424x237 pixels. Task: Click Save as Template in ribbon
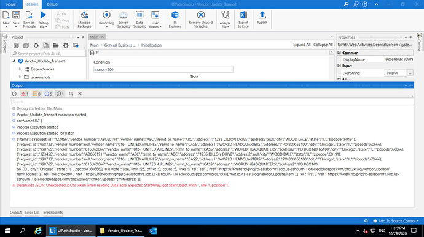[29, 19]
